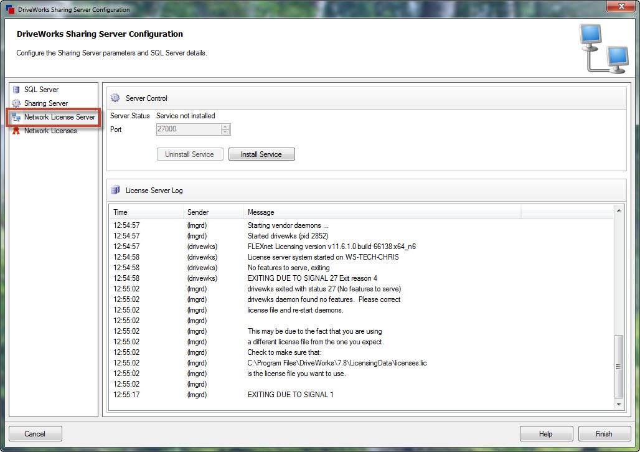Click the disabled Uninstall Service button
This screenshot has height=452, width=640.
point(190,154)
